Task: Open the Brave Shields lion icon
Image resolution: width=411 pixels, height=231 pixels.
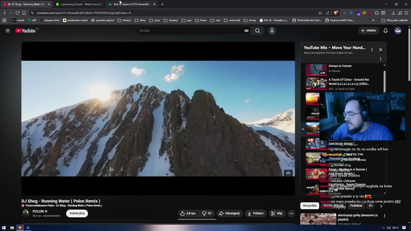Action: (336, 13)
